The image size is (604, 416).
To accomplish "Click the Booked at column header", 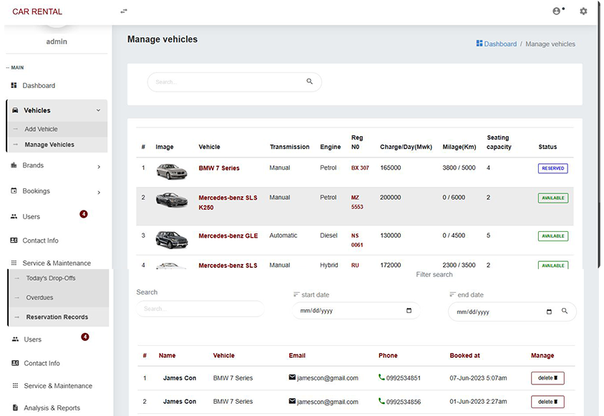I will (465, 355).
